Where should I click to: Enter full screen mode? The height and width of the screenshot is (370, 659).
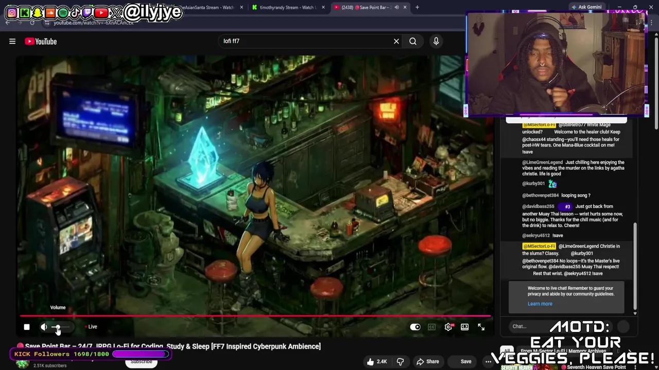click(481, 327)
